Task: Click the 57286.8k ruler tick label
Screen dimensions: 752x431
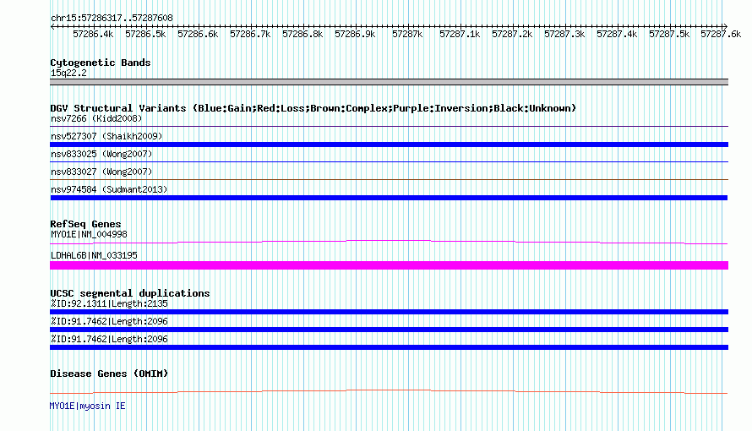Action: [x=302, y=34]
